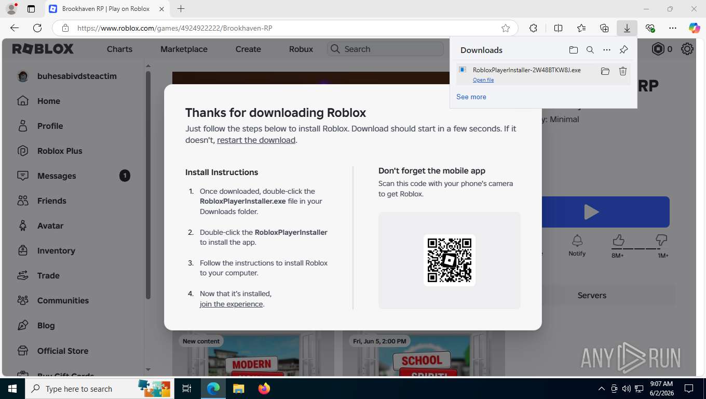706x399 pixels.
Task: Like the experience with thumbs up
Action: [618, 241]
